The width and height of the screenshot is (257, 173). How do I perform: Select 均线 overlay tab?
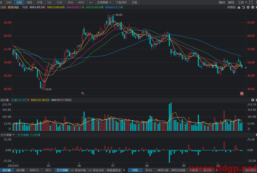pyautogui.click(x=135, y=170)
